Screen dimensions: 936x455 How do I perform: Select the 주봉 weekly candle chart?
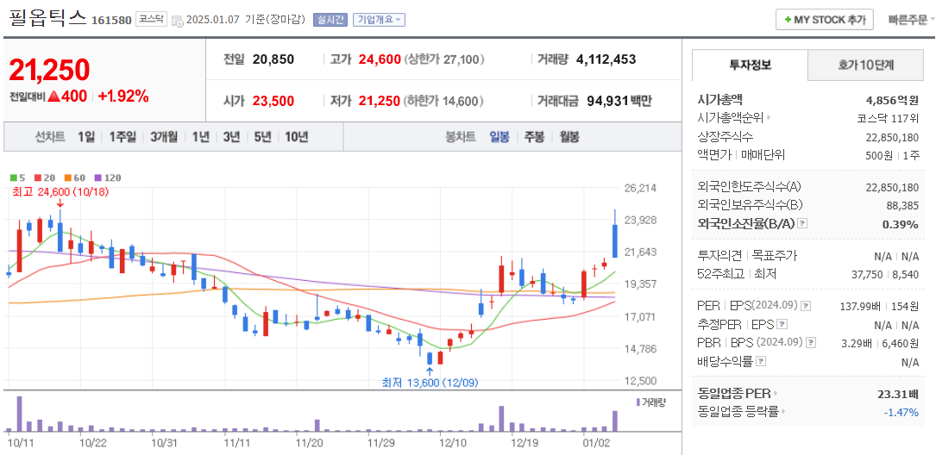click(534, 137)
